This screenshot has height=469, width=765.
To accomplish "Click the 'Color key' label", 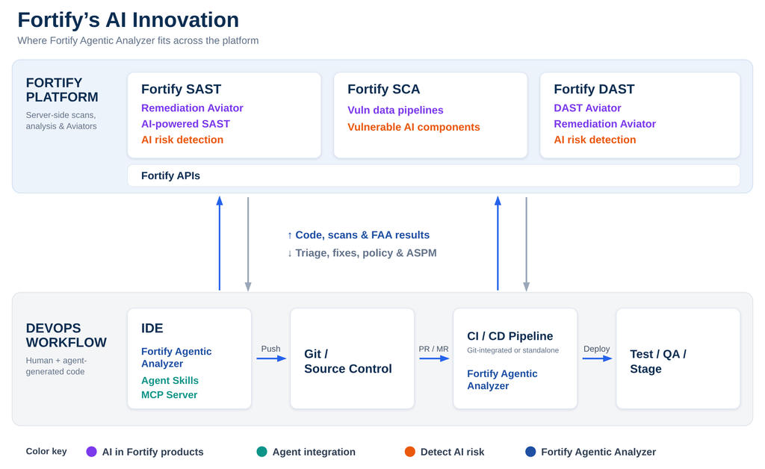I will [46, 451].
